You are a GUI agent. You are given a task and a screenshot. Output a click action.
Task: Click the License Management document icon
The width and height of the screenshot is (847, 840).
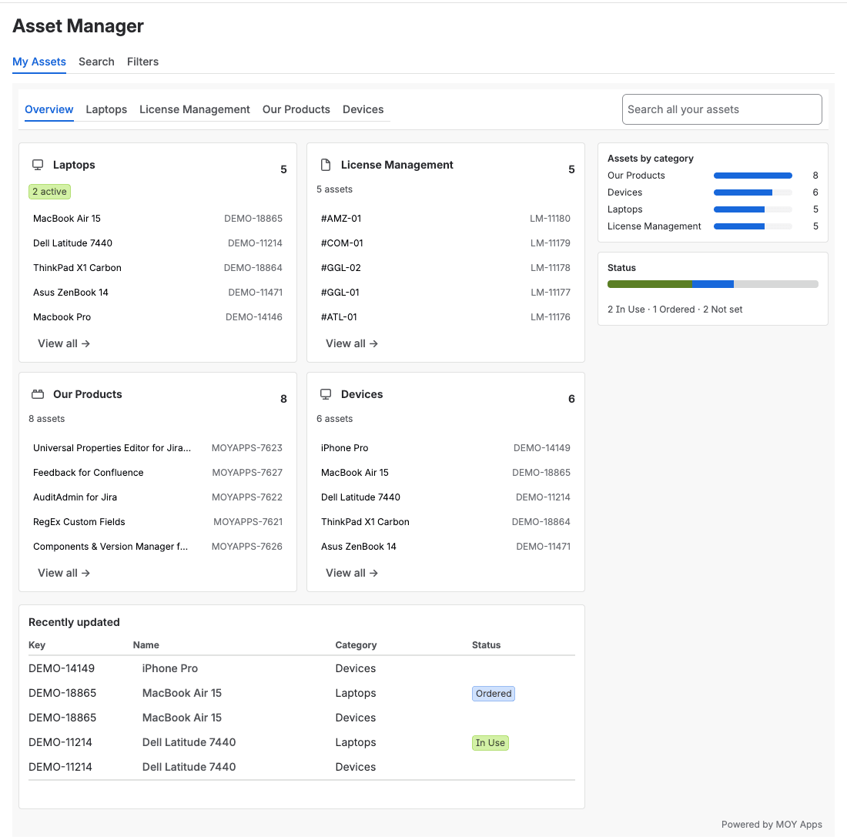(326, 165)
